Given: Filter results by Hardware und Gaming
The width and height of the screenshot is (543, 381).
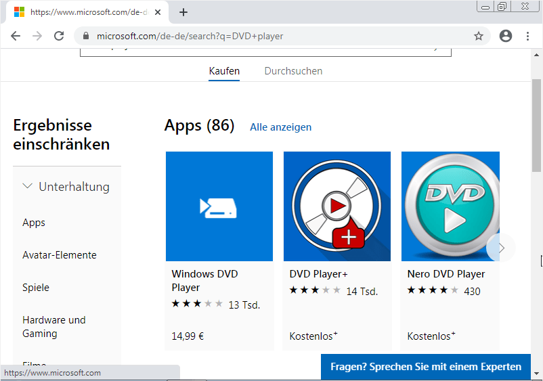Looking at the screenshot, I should point(54,327).
